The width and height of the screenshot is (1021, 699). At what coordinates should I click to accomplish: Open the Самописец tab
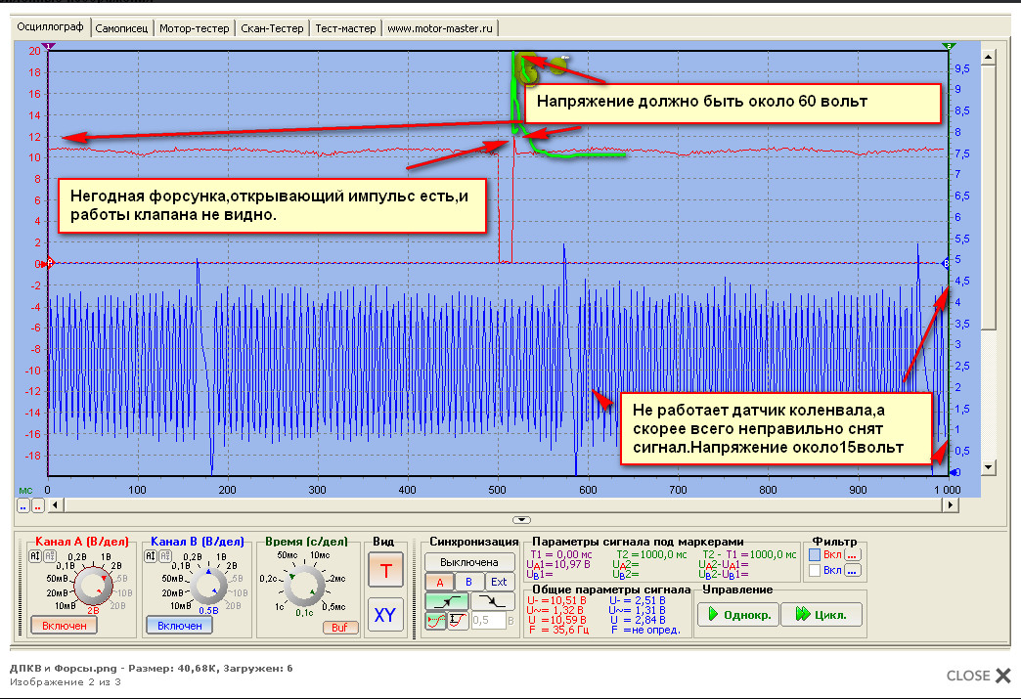point(121,28)
